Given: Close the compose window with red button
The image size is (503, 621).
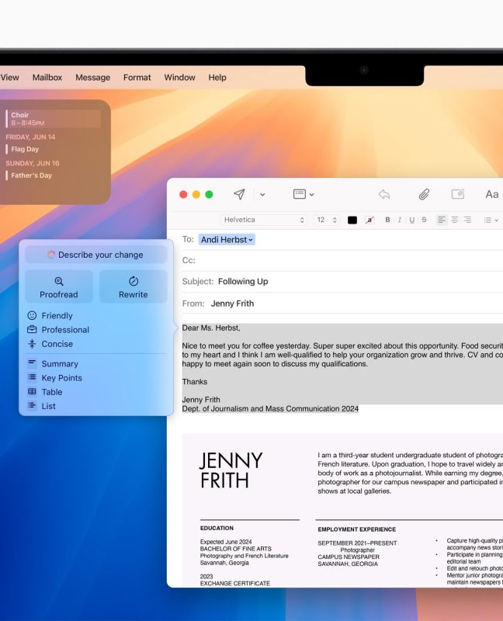Looking at the screenshot, I should (x=183, y=195).
